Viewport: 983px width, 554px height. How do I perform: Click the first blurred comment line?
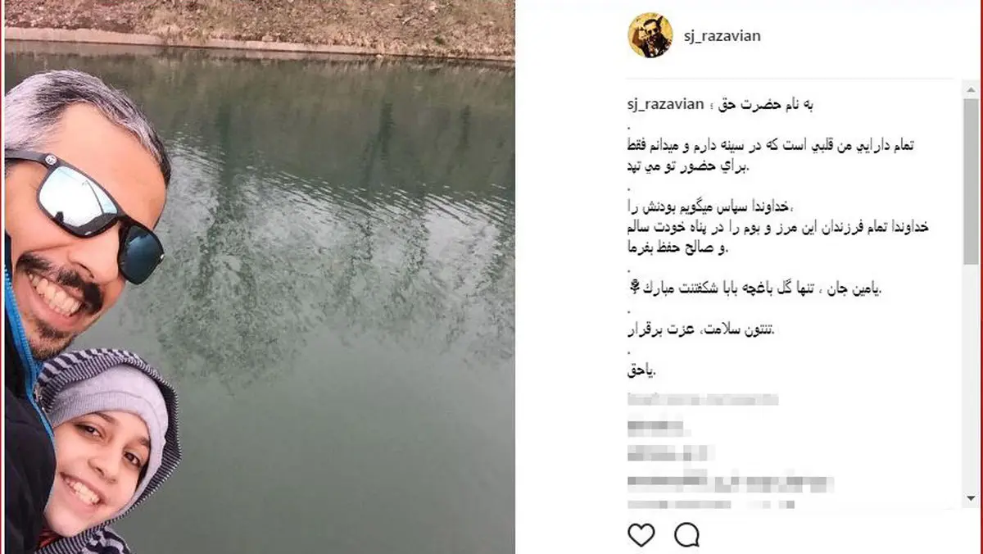702,401
